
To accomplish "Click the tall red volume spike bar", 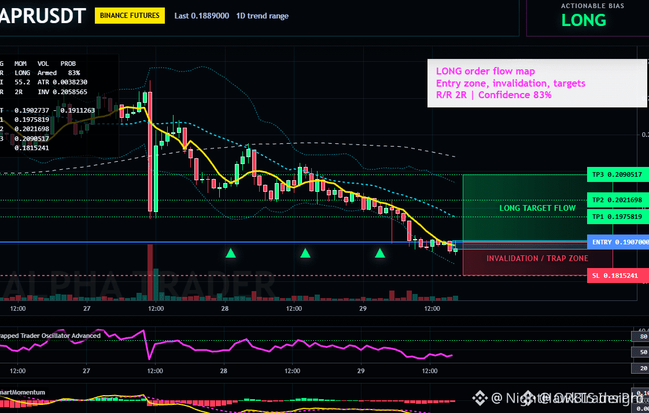I will click(150, 273).
